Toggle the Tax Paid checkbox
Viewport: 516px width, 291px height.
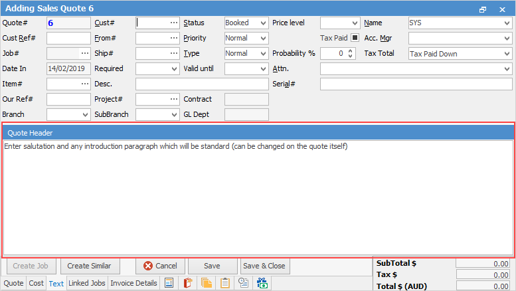pos(355,38)
